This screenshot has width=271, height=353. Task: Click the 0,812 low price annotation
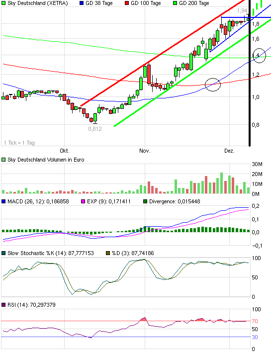(95, 129)
